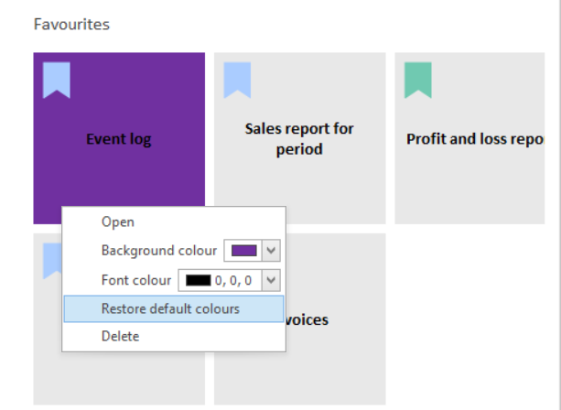The image size is (561, 410).
Task: Click the bookmark icon on Event log tile
Action: coord(57,81)
